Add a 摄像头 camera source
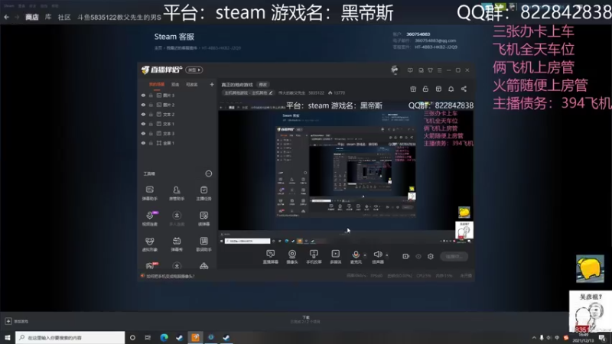This screenshot has width=612, height=344. point(292,257)
